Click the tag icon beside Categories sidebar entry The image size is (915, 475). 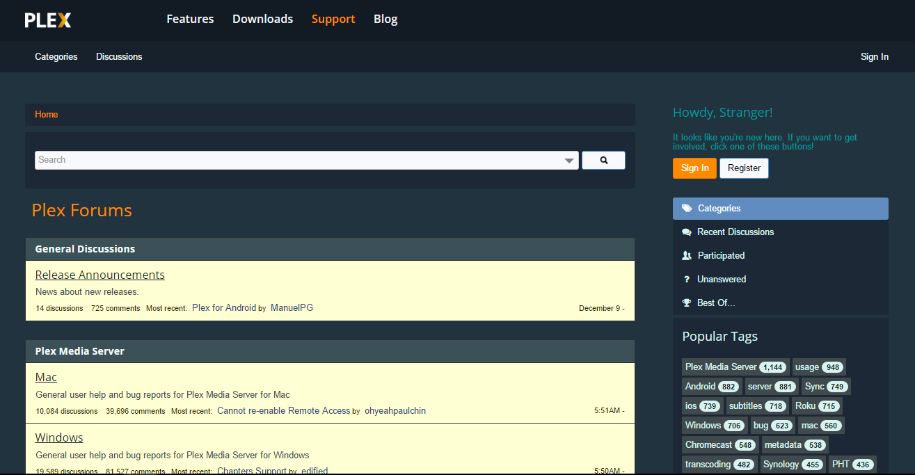(x=686, y=208)
